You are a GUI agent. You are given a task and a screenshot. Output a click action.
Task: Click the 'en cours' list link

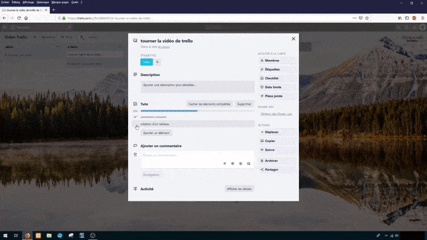pyautogui.click(x=164, y=47)
